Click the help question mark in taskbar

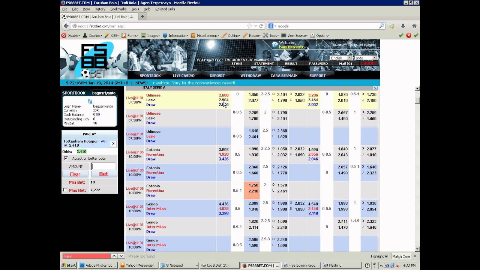tap(367, 265)
